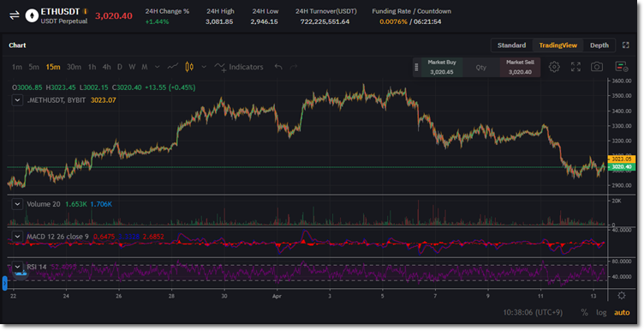The height and width of the screenshot is (331, 644).
Task: Toggle the auto scale option
Action: click(622, 312)
